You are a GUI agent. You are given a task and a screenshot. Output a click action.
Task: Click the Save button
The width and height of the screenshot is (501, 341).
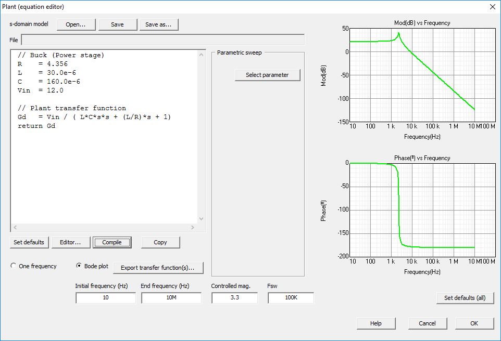pos(118,24)
